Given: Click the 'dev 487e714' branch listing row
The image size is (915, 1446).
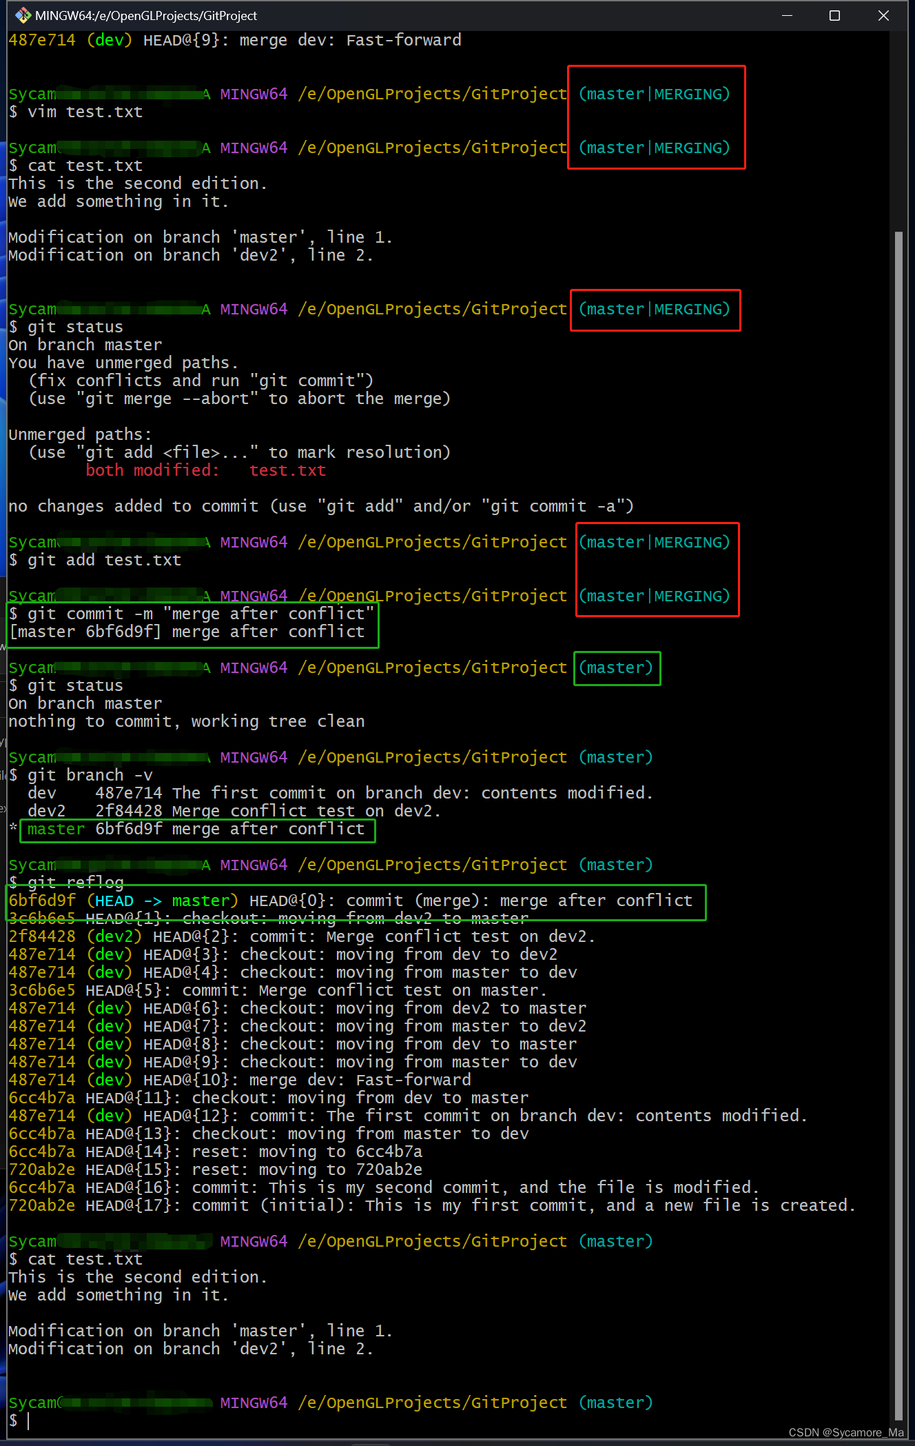Looking at the screenshot, I should 340,793.
